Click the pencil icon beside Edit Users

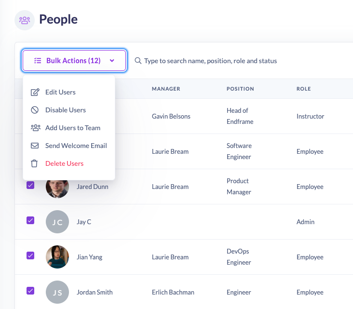(x=35, y=92)
